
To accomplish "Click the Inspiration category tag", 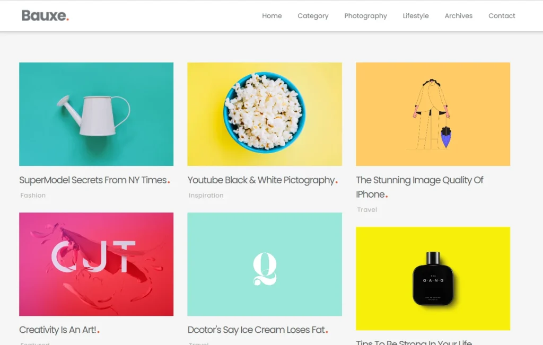I will 206,196.
